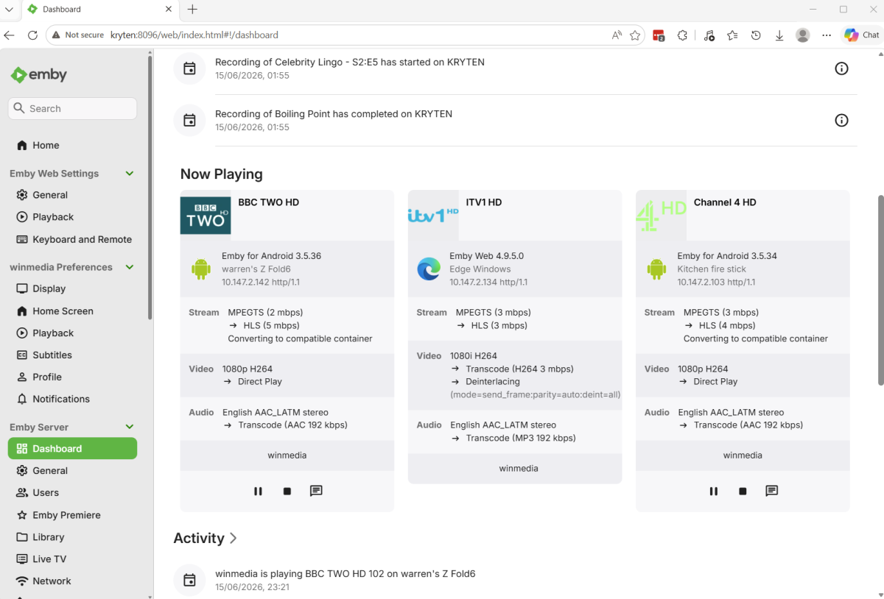Open browser History
Screen dimensions: 884x599
click(756, 35)
